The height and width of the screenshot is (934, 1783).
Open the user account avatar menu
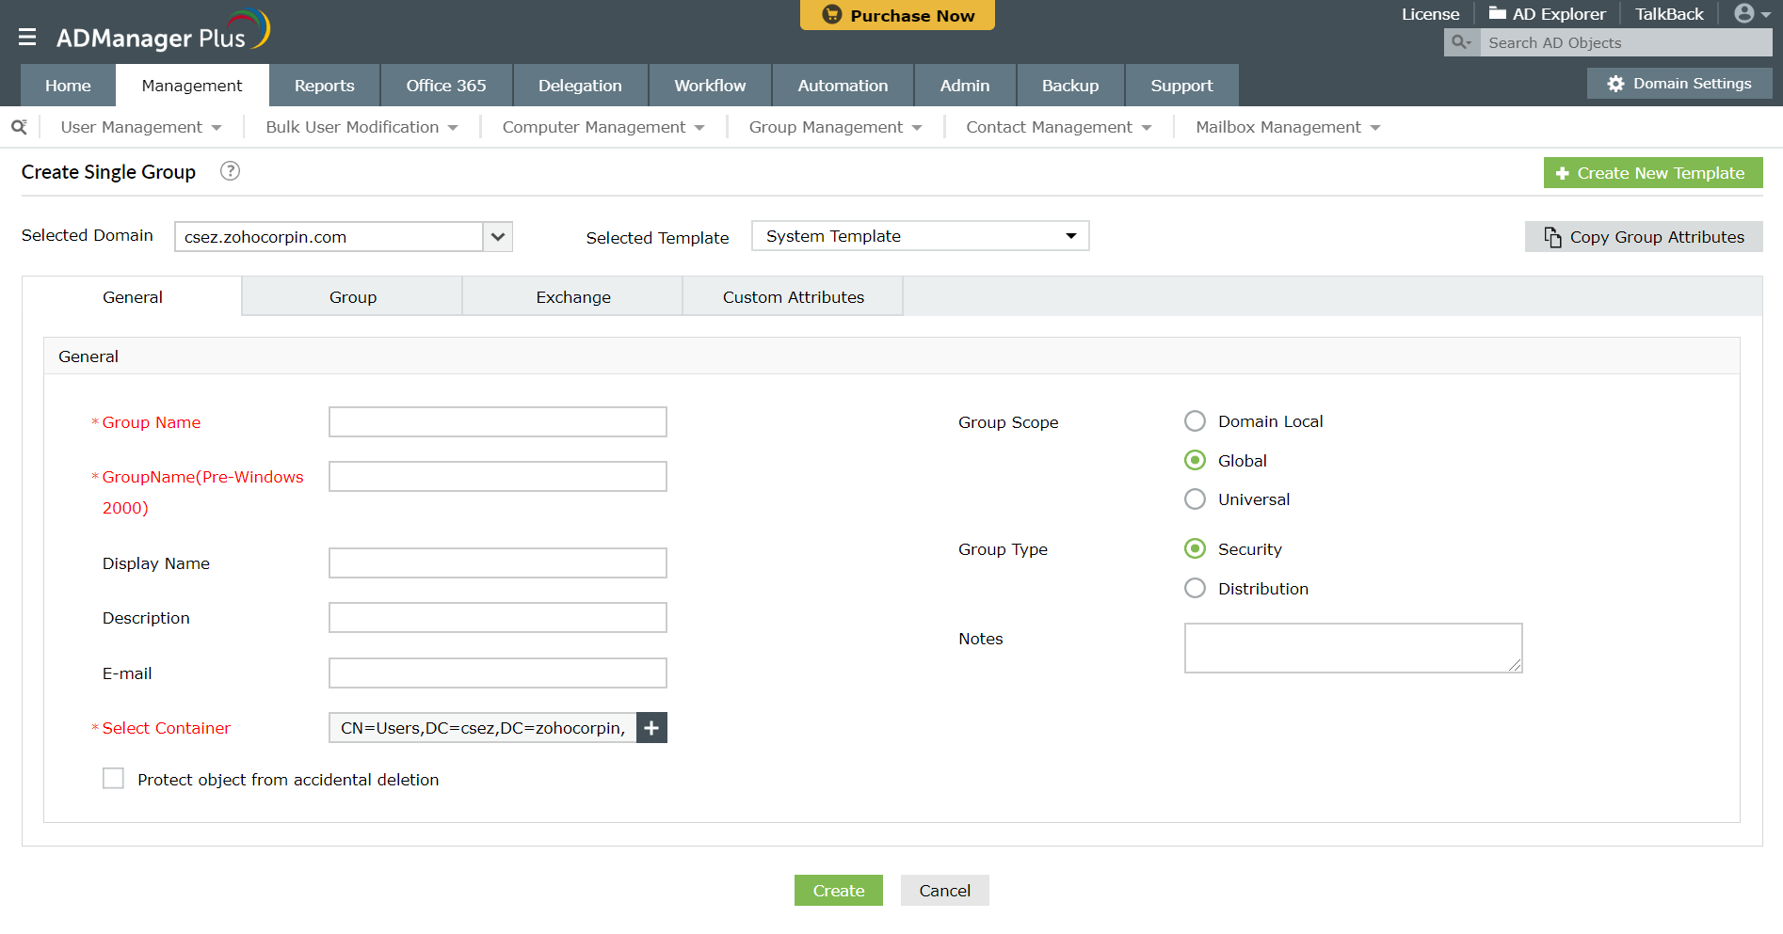[x=1752, y=13]
